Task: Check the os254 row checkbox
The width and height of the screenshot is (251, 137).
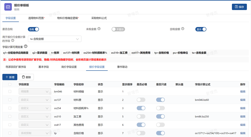Action: coord(10,108)
